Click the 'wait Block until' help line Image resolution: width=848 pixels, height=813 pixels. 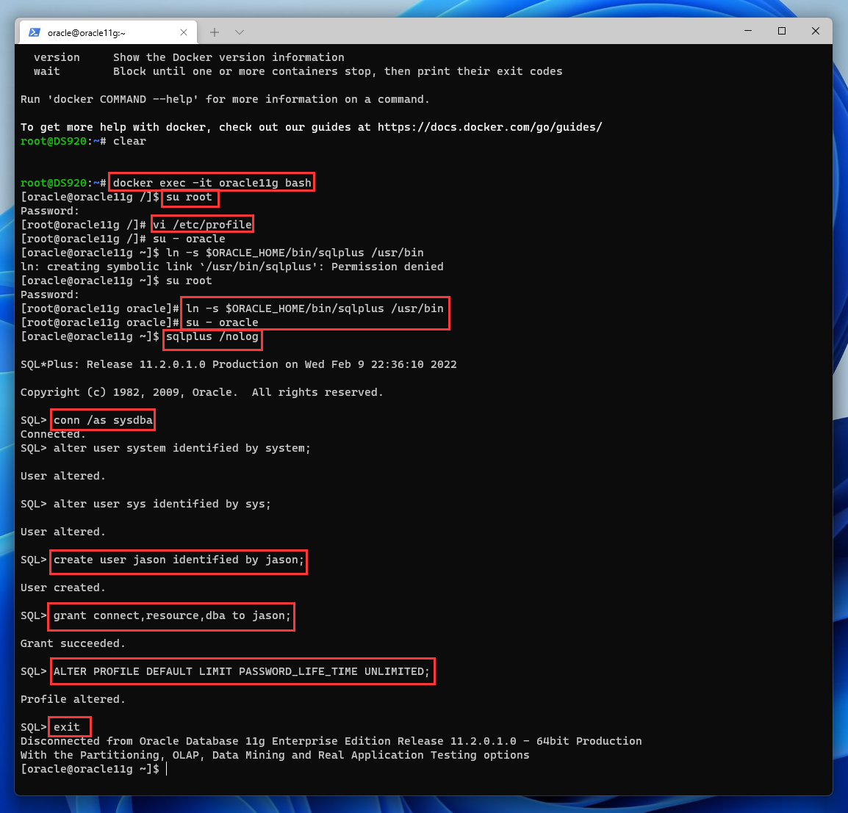tap(298, 71)
